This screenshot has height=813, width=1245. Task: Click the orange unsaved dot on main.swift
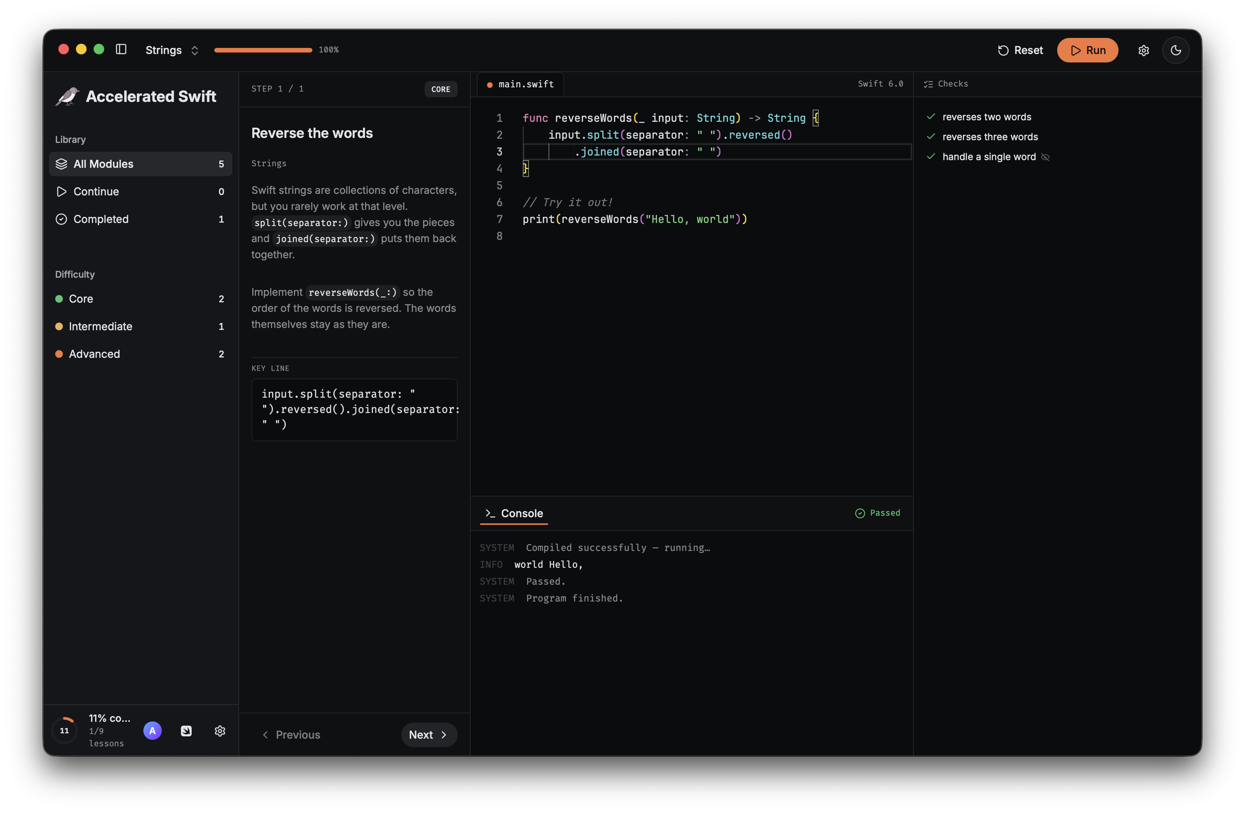[x=489, y=85]
